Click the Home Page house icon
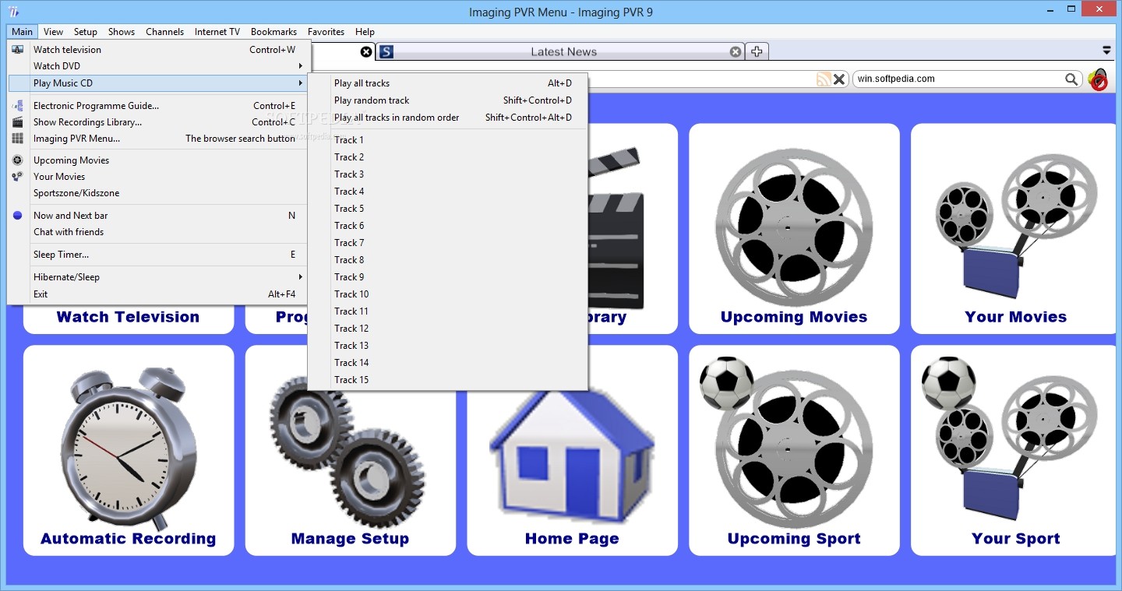The image size is (1122, 591). (572, 456)
